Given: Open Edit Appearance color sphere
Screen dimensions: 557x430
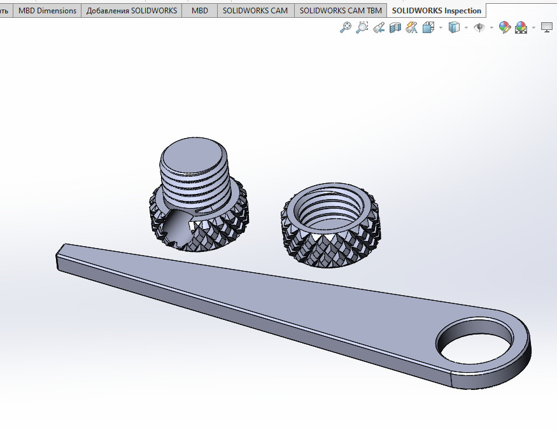Looking at the screenshot, I should click(504, 27).
